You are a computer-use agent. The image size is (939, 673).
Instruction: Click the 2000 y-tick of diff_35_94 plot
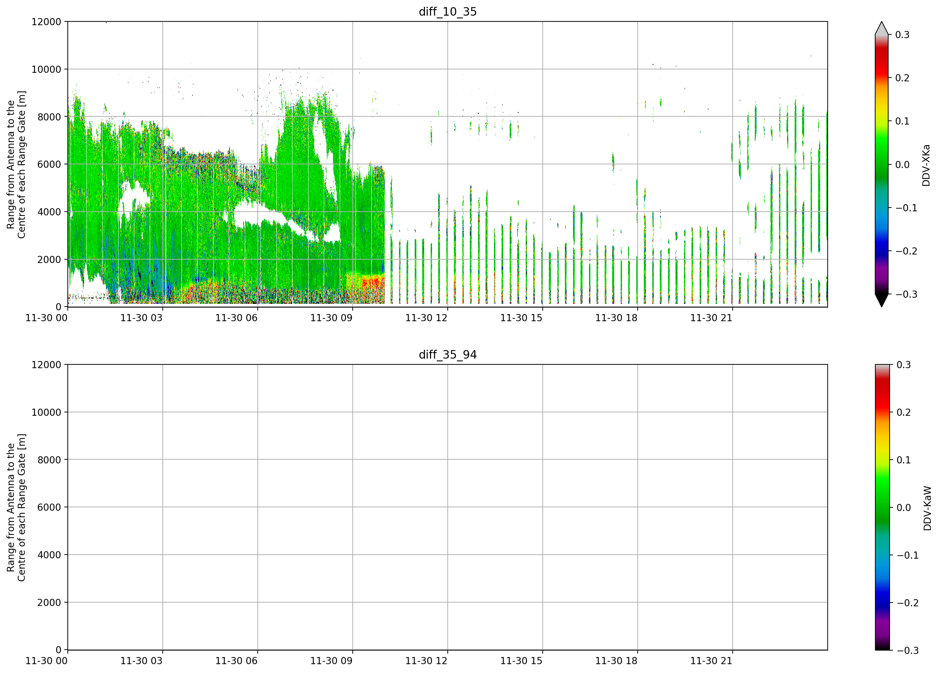click(x=49, y=602)
